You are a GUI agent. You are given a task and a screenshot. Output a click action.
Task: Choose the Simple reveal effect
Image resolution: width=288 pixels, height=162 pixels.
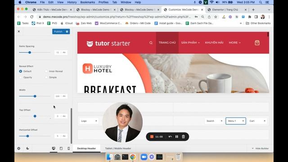tap(46, 77)
